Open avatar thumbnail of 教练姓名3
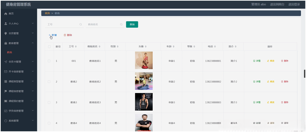This screenshot has width=306, height=132. [x=144, y=102]
